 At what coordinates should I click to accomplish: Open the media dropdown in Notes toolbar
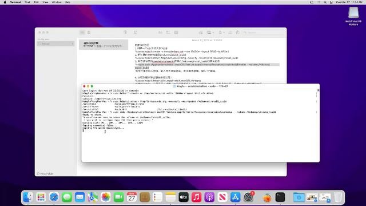(x=210, y=33)
